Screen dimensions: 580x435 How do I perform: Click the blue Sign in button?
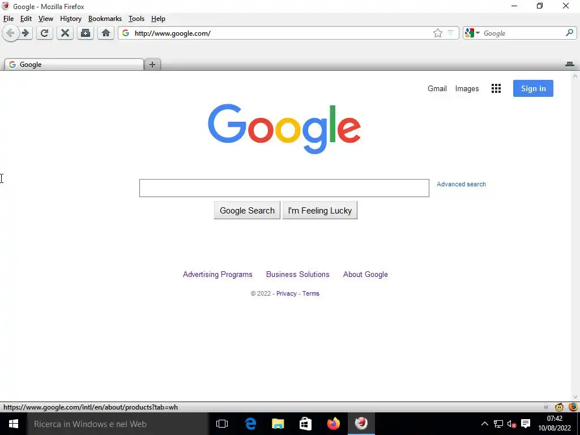(533, 88)
